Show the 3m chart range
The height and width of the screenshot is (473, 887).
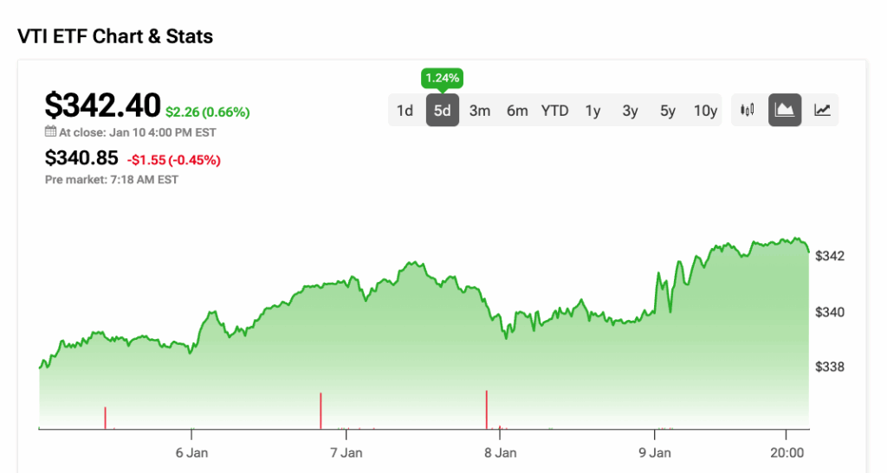pyautogui.click(x=480, y=110)
